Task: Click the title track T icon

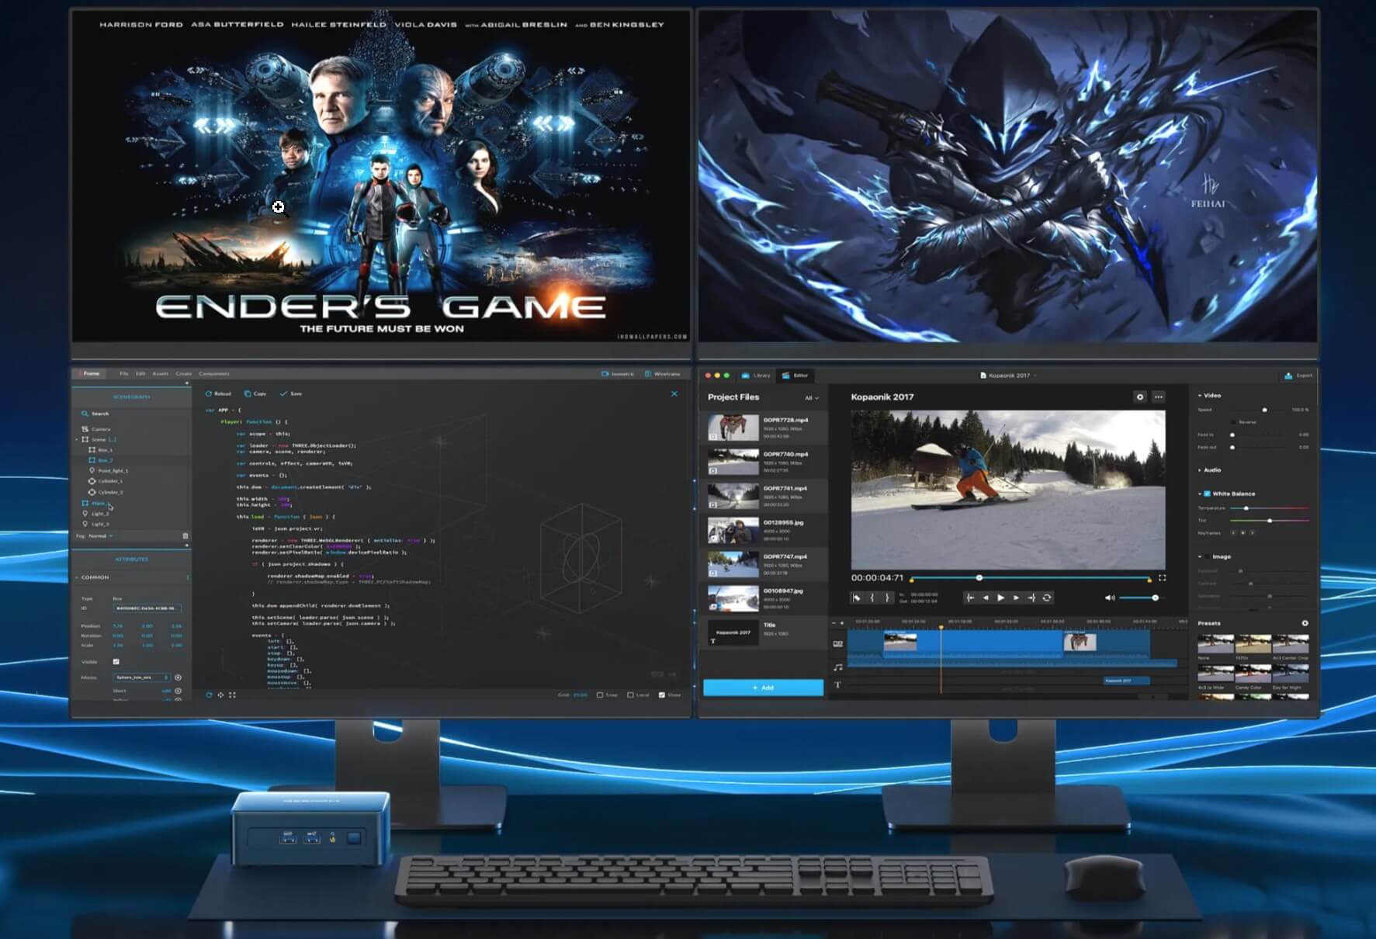Action: [838, 684]
